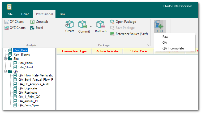The image size is (202, 114).
Task: Click the Create package icon
Action: [x=70, y=25]
